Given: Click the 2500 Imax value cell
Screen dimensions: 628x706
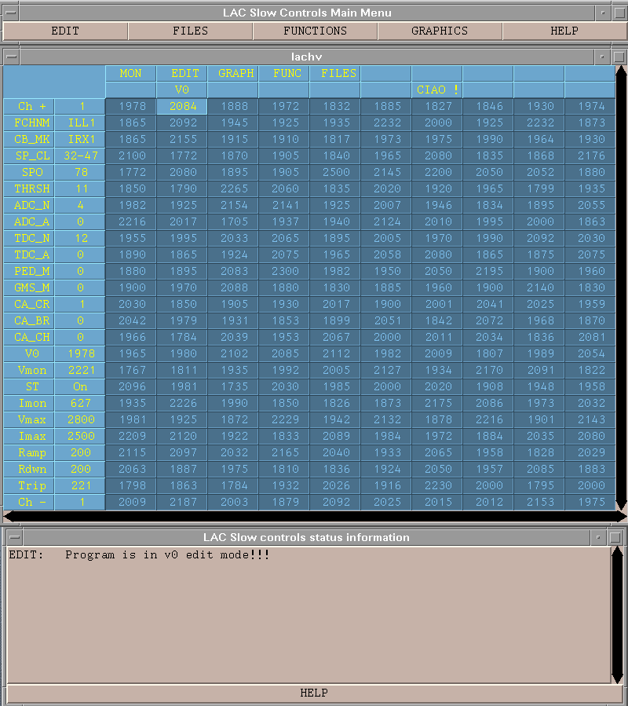Looking at the screenshot, I should pos(80,437).
